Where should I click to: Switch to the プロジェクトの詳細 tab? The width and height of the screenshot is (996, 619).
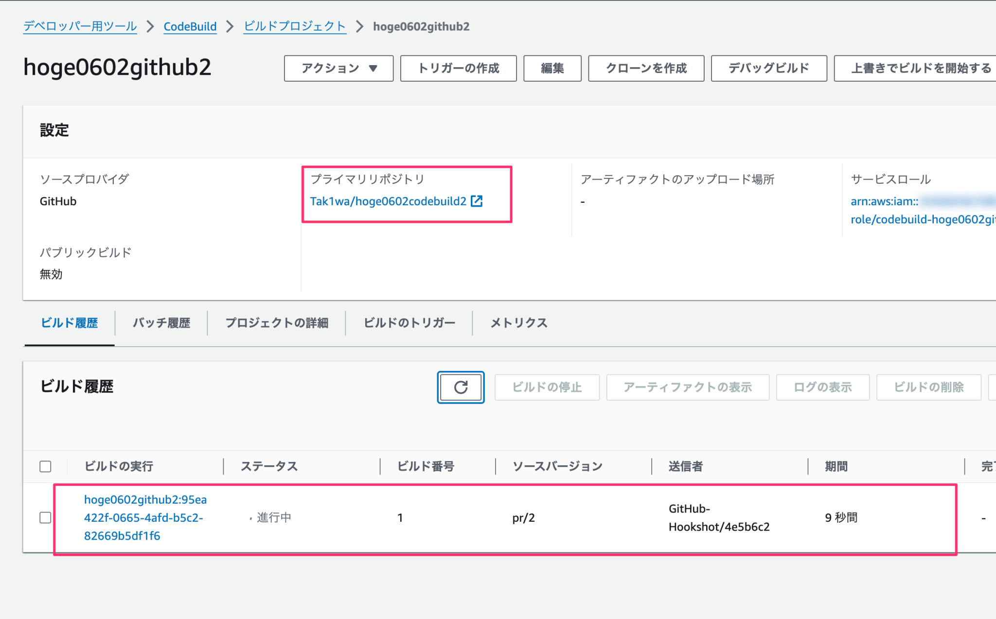point(276,322)
